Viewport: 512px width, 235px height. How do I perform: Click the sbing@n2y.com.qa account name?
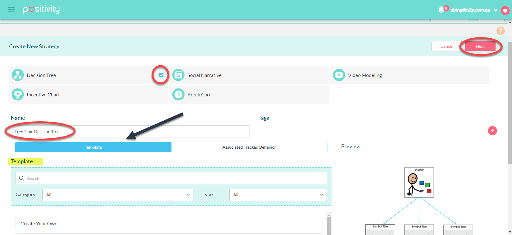(x=470, y=10)
